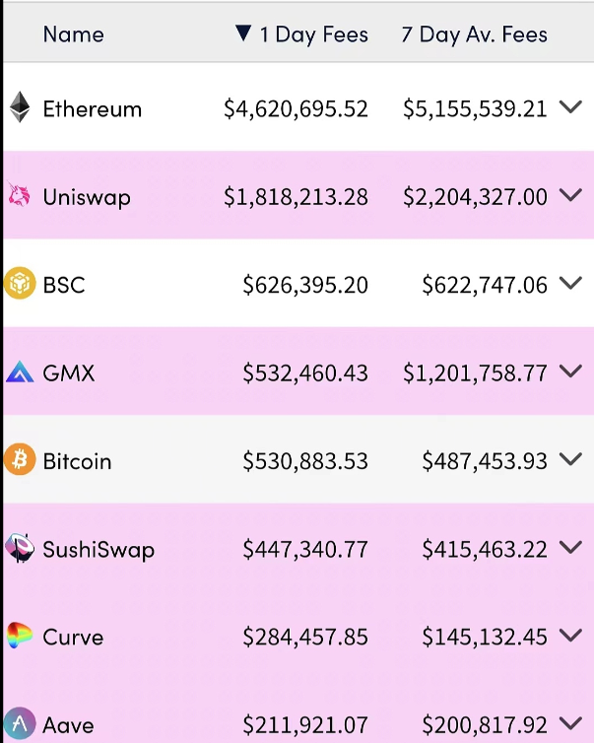Expand the Ethereum row chevron

tap(570, 108)
